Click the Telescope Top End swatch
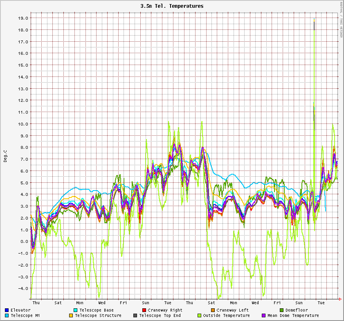Image resolution: width=344 pixels, height=321 pixels. 135,316
